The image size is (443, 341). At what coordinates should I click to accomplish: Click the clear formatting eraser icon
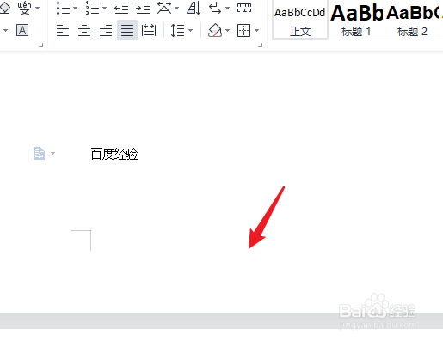4,8
